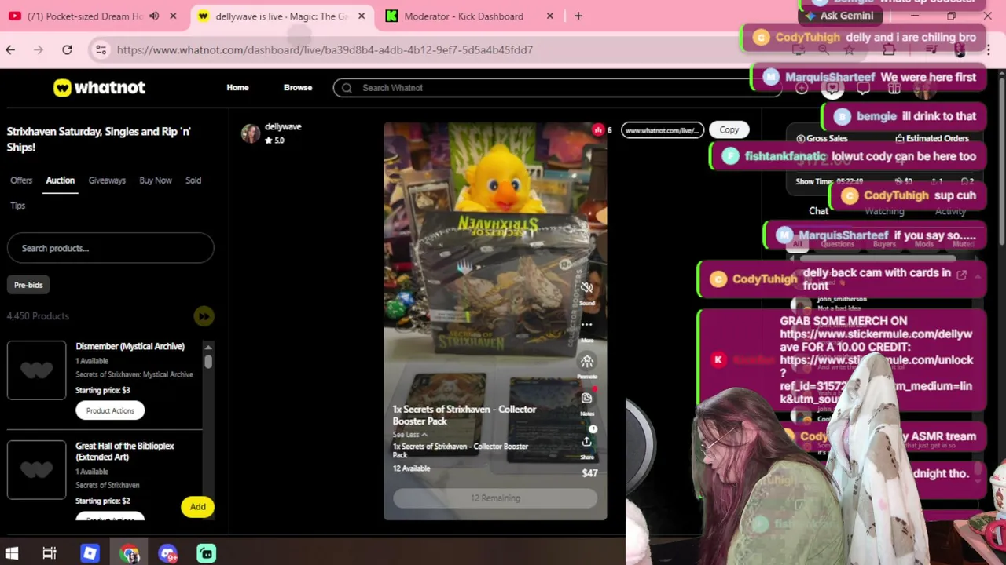Open Ask Gemini in Chrome
This screenshot has height=565, width=1006.
pos(839,16)
